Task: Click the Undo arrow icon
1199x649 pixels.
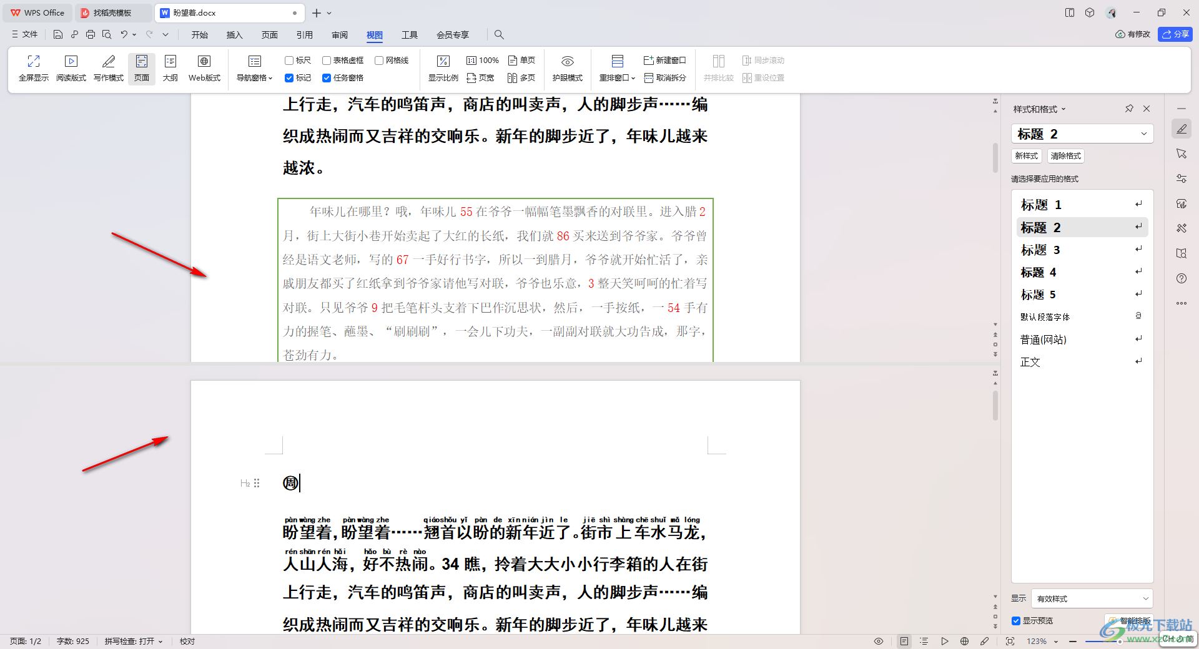Action: pyautogui.click(x=124, y=34)
